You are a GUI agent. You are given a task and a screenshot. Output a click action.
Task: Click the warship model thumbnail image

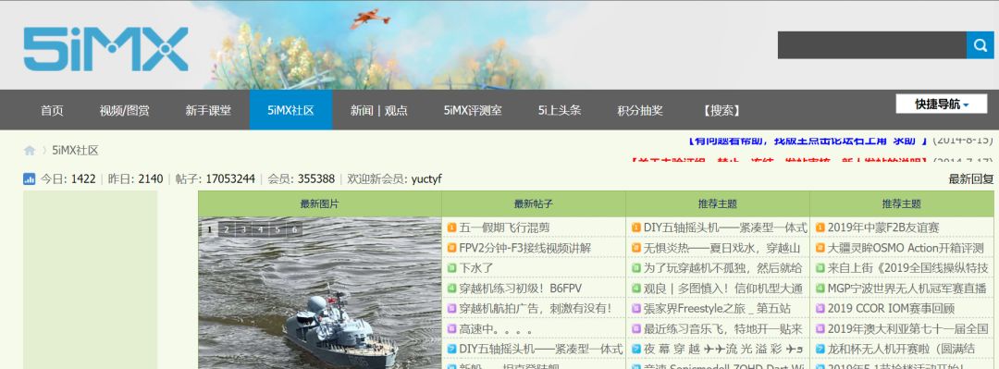[x=320, y=293]
